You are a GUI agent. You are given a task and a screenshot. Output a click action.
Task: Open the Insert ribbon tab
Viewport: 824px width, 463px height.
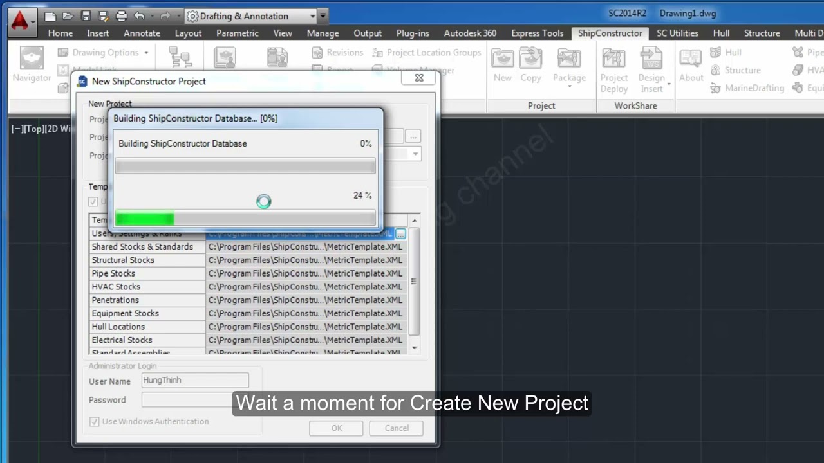point(98,33)
